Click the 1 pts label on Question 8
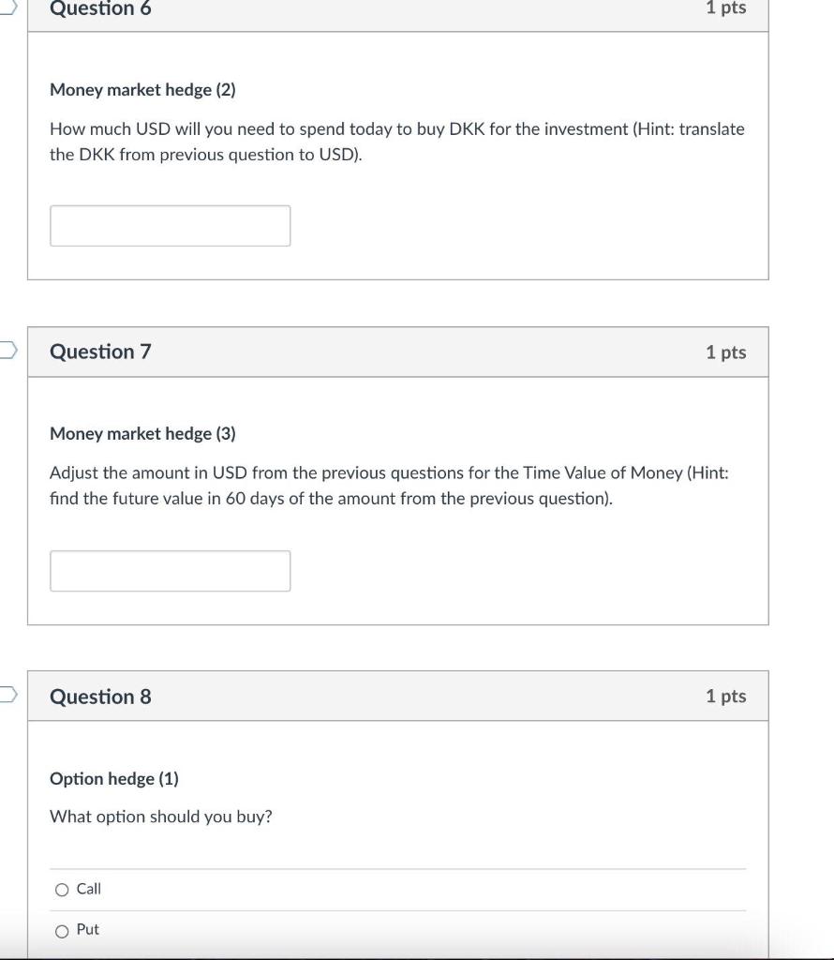The height and width of the screenshot is (960, 834). pyautogui.click(x=725, y=697)
